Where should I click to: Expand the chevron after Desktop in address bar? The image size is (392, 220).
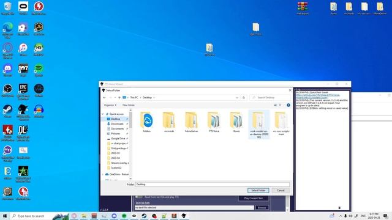point(154,98)
